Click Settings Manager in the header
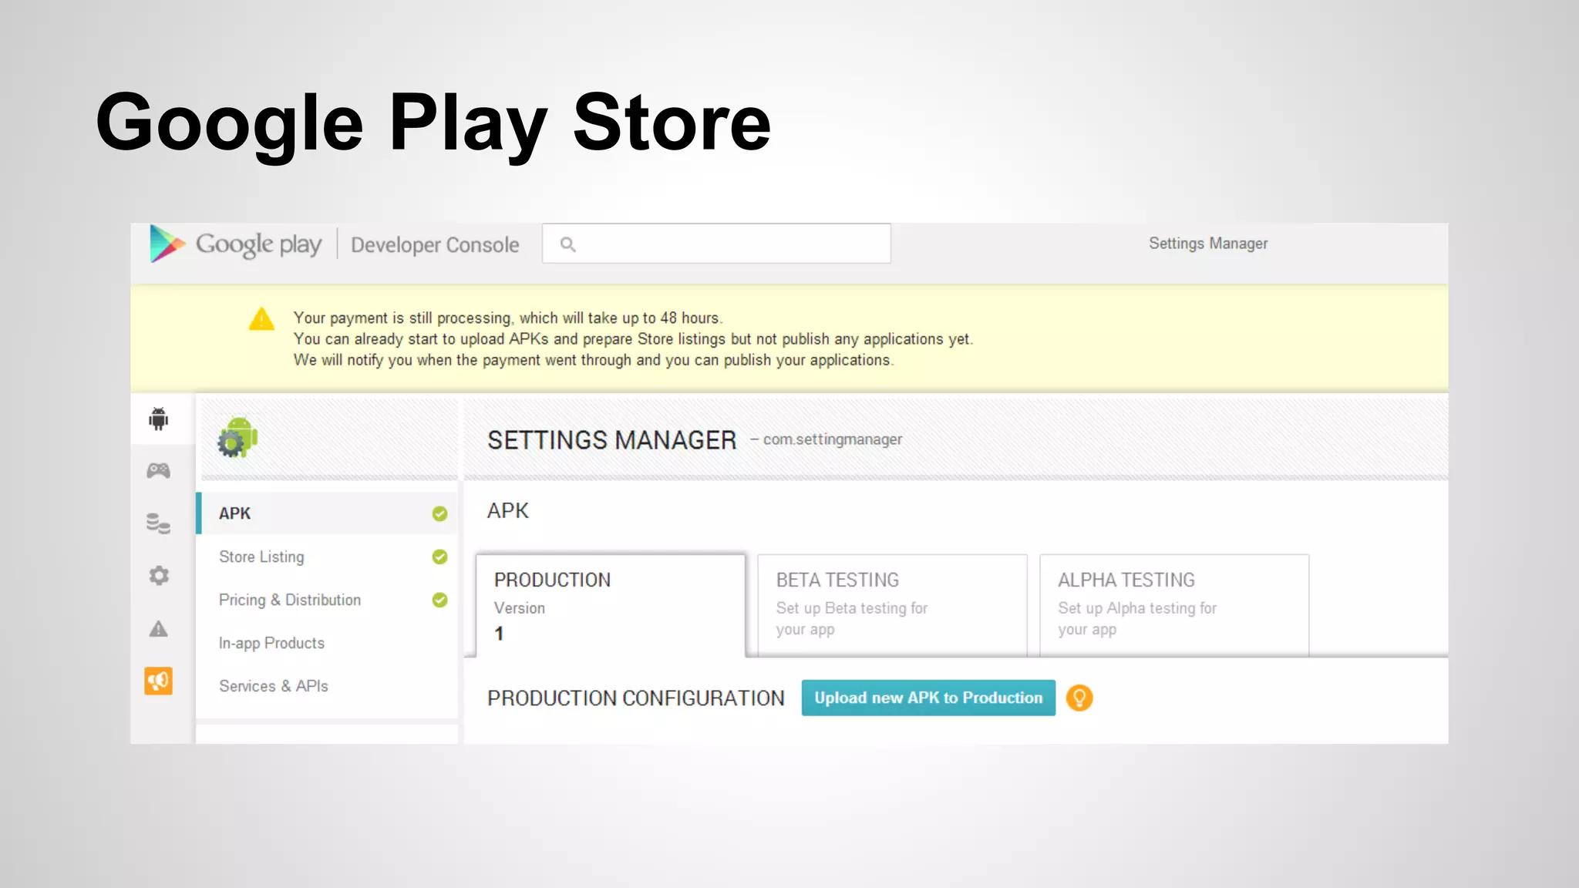The image size is (1579, 888). pos(1208,244)
